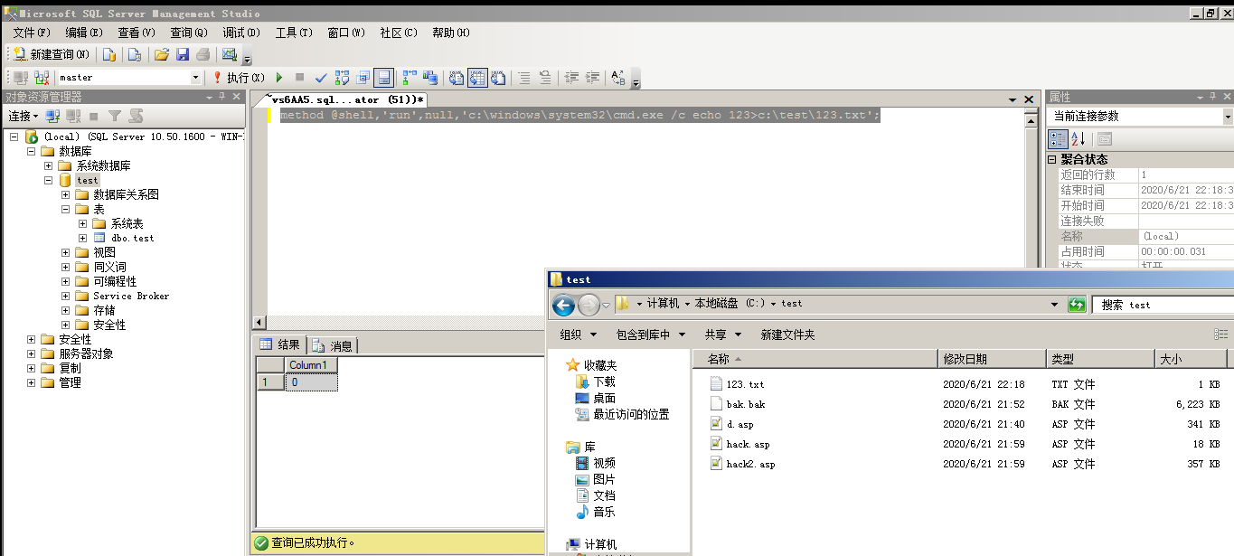
Task: Collapse the test database node
Action: pos(49,180)
